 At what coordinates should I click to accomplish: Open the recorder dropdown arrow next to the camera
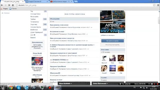coord(149,84)
